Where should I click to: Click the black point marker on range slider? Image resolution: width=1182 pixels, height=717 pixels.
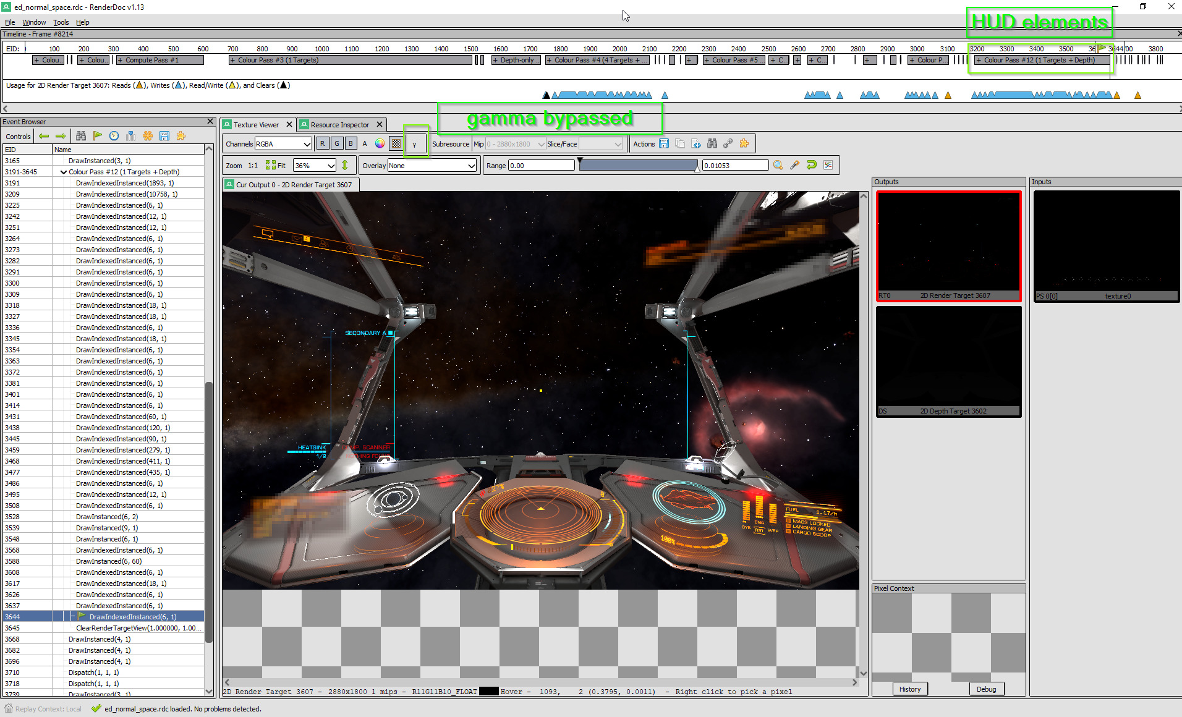pos(580,160)
